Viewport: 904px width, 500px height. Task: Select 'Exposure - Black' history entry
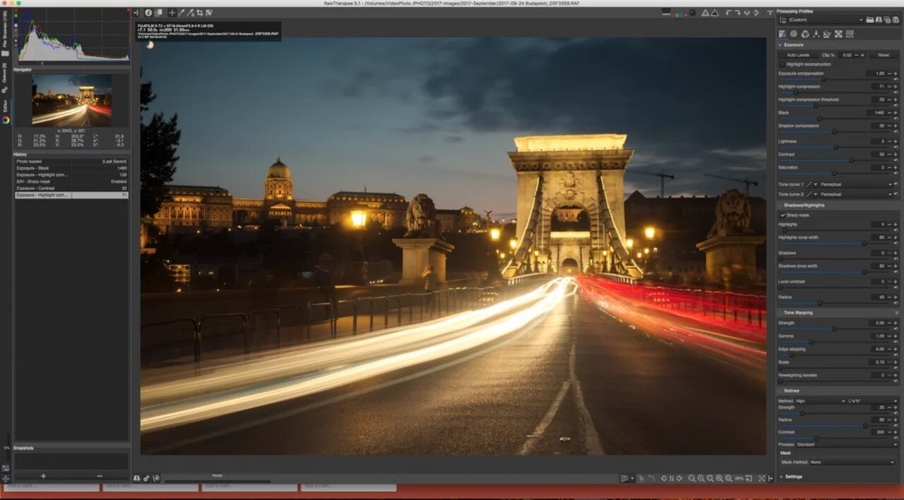tap(71, 168)
